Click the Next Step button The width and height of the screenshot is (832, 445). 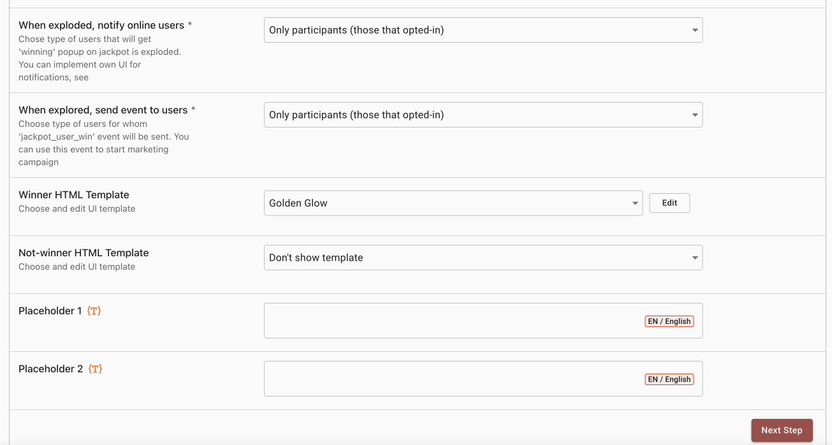(x=781, y=430)
